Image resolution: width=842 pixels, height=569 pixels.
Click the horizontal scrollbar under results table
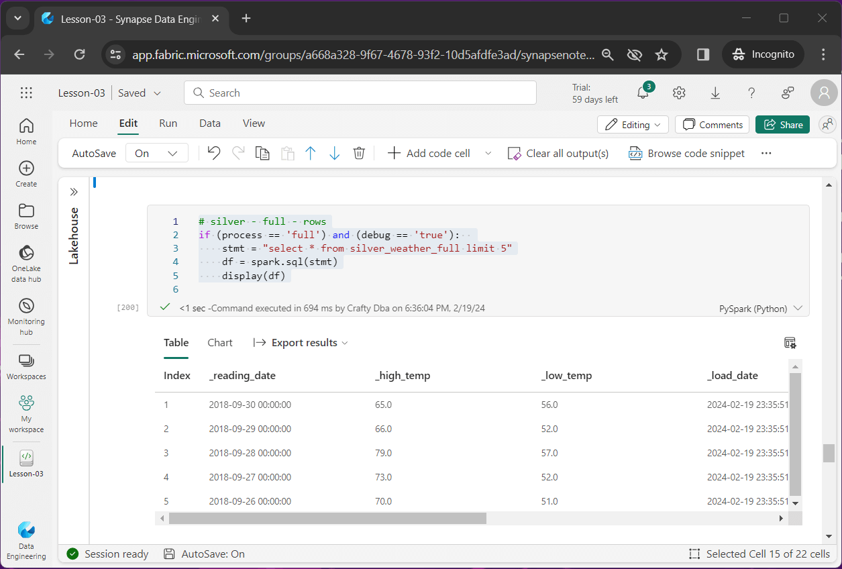click(327, 519)
